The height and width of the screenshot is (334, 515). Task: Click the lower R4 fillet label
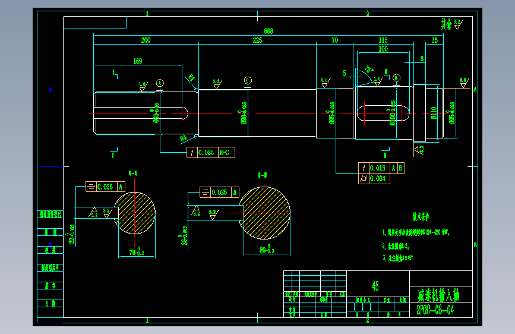[x=183, y=138]
